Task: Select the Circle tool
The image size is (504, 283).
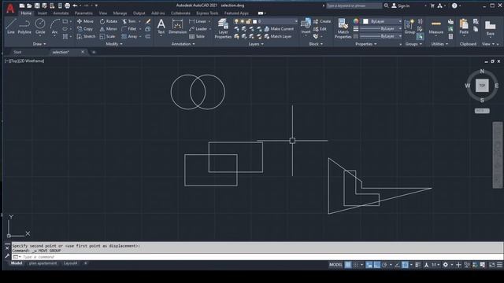Action: tap(40, 26)
